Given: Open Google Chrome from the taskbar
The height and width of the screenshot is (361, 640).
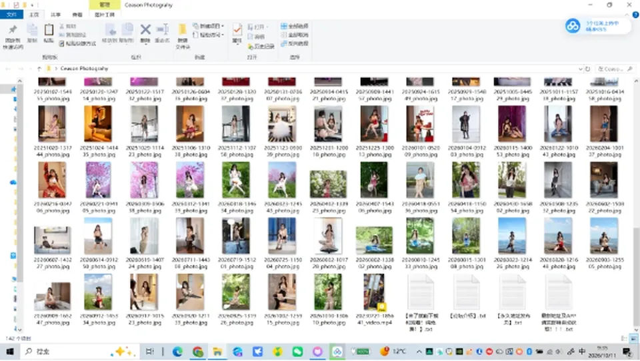Looking at the screenshot, I should click(198, 352).
